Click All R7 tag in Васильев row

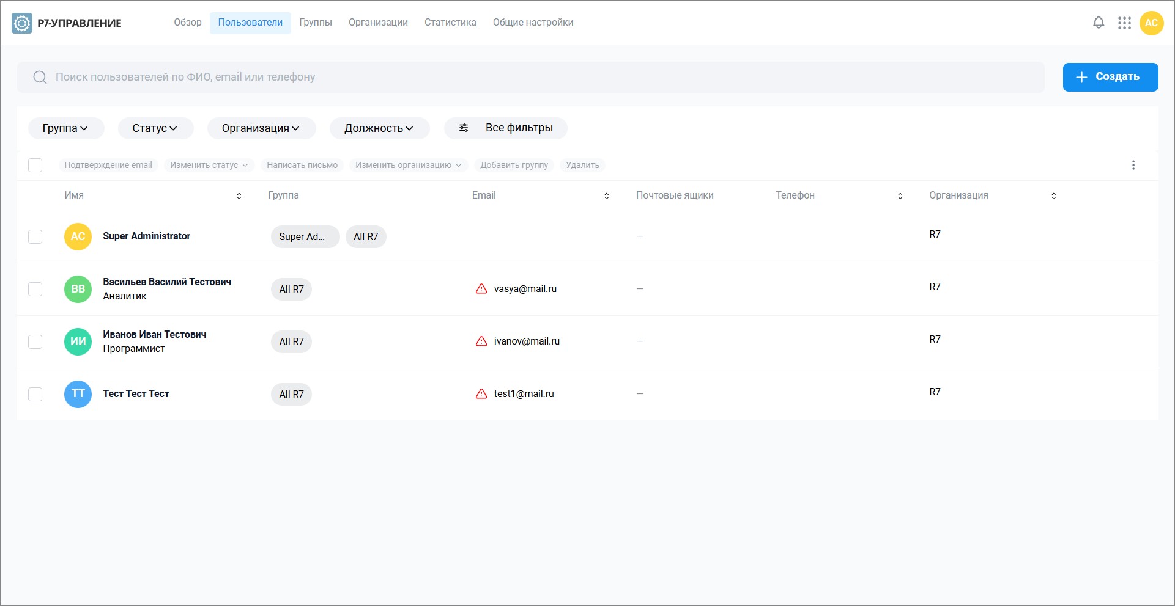point(291,289)
